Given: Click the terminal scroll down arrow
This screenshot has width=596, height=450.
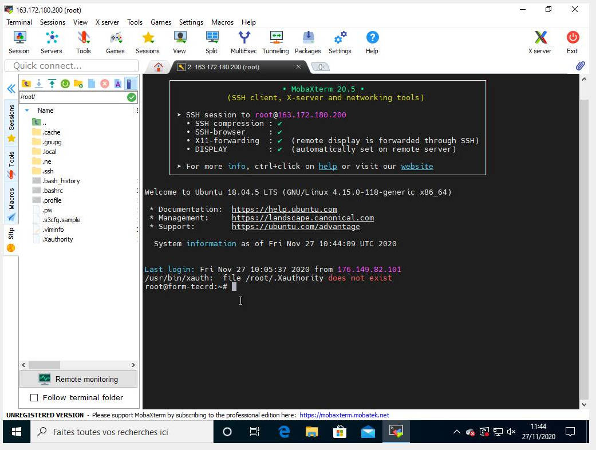Looking at the screenshot, I should point(584,405).
